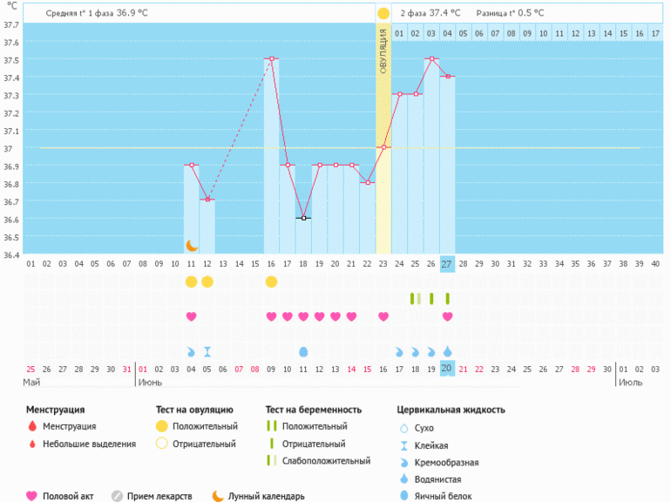Select the positive ovulation test dot on day 12
Viewport: 671px width, 502px height.
click(x=207, y=282)
